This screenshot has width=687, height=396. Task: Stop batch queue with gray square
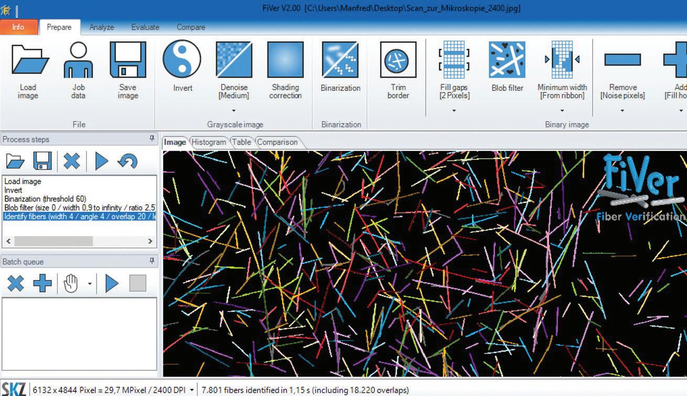coord(137,283)
